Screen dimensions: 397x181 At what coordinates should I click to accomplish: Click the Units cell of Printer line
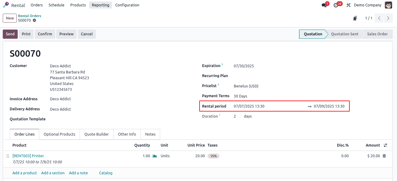click(x=165, y=156)
